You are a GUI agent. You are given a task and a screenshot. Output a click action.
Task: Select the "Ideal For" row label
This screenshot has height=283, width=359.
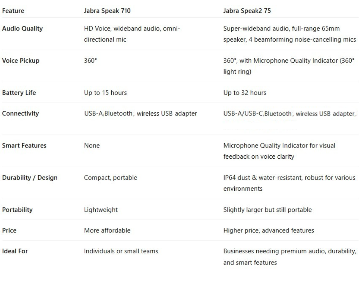[15, 251]
